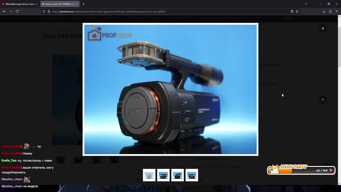
Task: Open browser extensions menu
Action: [330, 11]
